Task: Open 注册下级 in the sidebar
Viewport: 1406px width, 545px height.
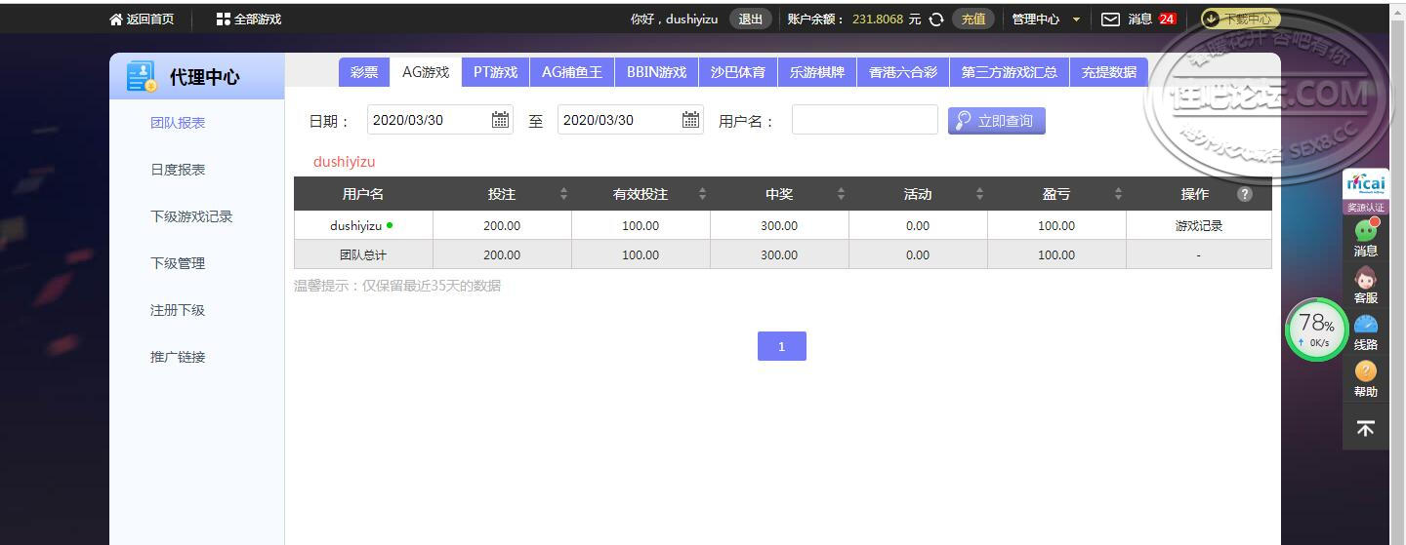Action: (178, 310)
